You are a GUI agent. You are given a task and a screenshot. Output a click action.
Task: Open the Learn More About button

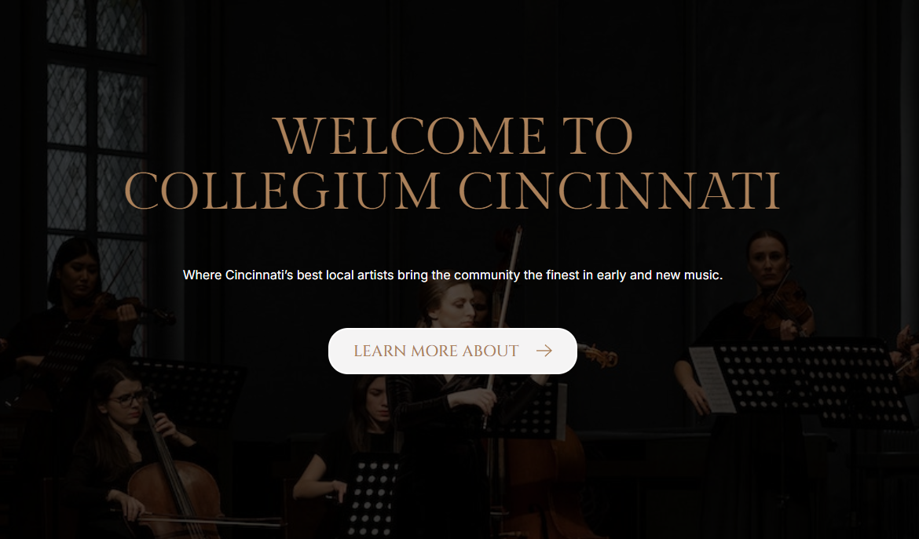tap(452, 351)
